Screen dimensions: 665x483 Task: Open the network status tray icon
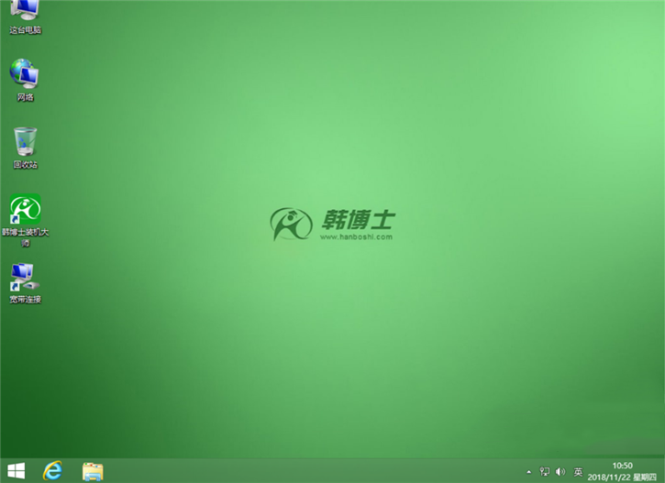(545, 471)
